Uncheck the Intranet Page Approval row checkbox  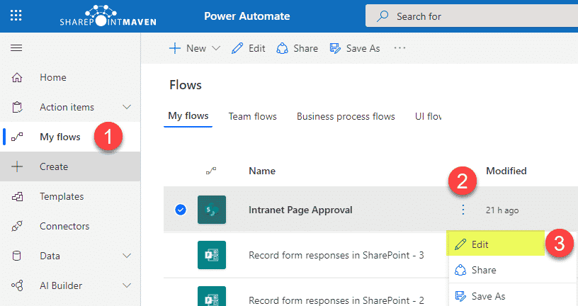(x=181, y=210)
